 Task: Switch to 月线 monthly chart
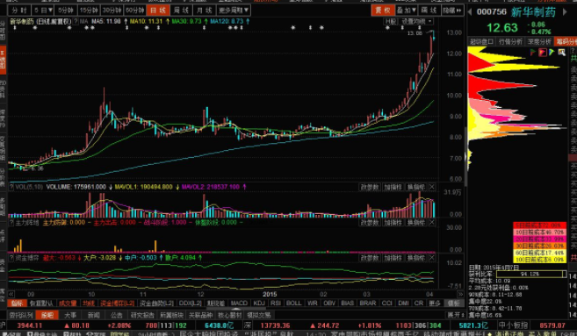pos(205,11)
